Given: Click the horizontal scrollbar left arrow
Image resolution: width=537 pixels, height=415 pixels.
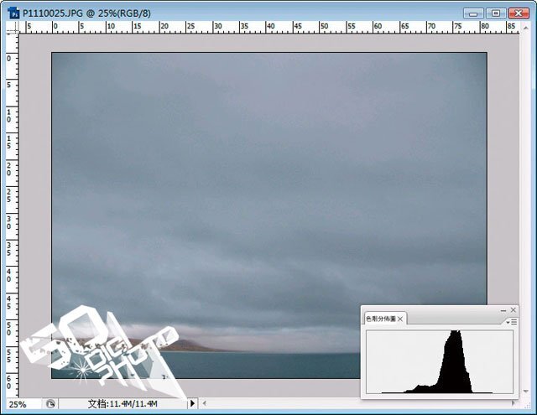Looking at the screenshot, I should (202, 404).
